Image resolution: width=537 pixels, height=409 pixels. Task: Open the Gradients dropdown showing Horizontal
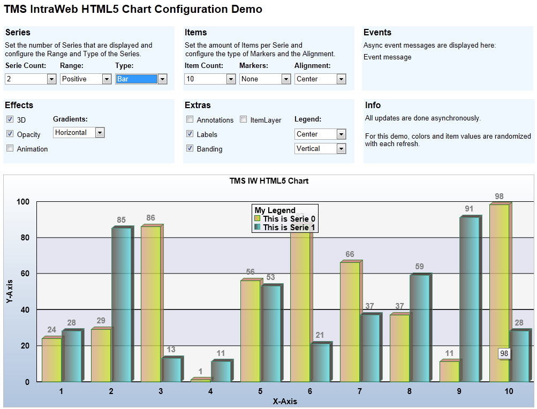click(x=79, y=133)
